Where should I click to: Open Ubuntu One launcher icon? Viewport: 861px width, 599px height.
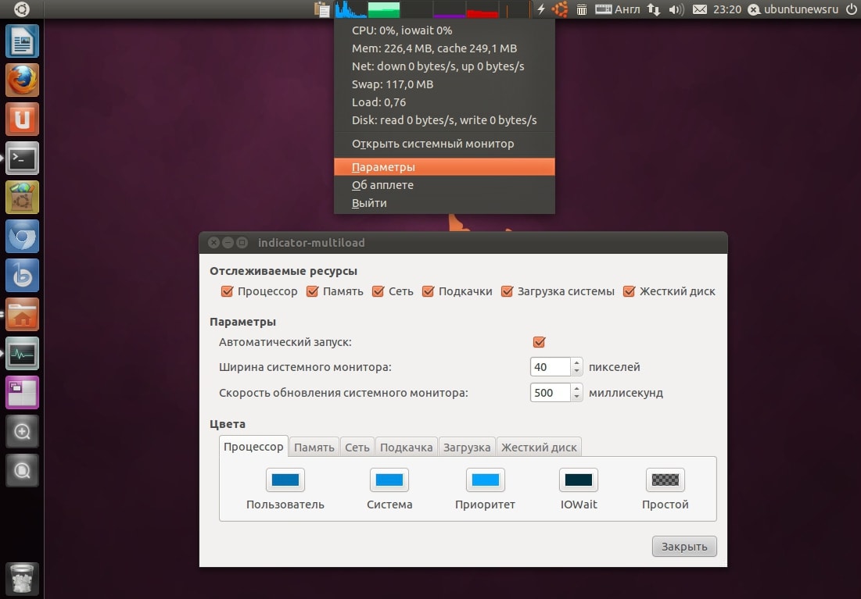(22, 119)
